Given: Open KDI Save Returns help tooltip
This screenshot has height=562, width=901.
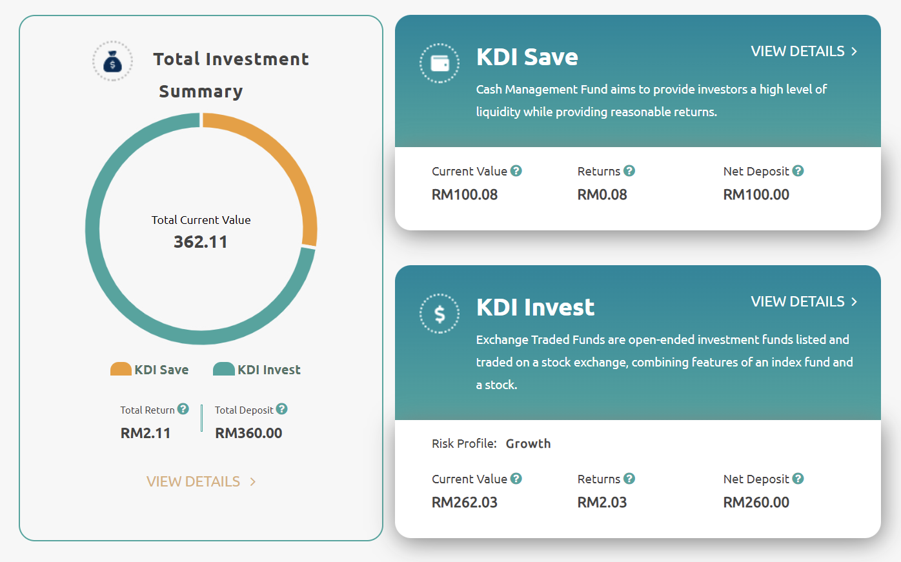Looking at the screenshot, I should (629, 171).
